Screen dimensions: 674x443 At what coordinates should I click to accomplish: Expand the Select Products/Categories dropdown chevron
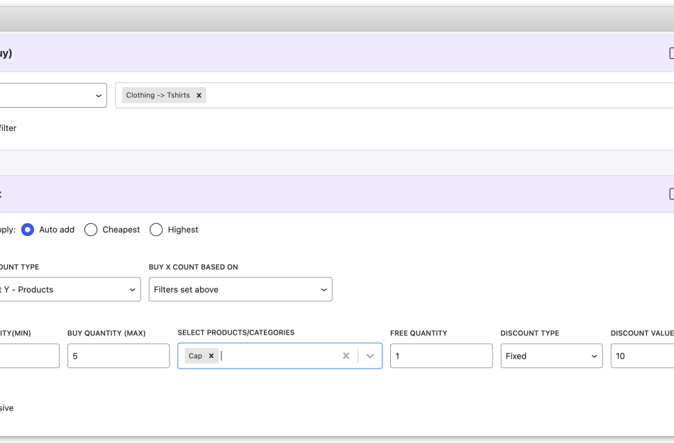pyautogui.click(x=370, y=356)
